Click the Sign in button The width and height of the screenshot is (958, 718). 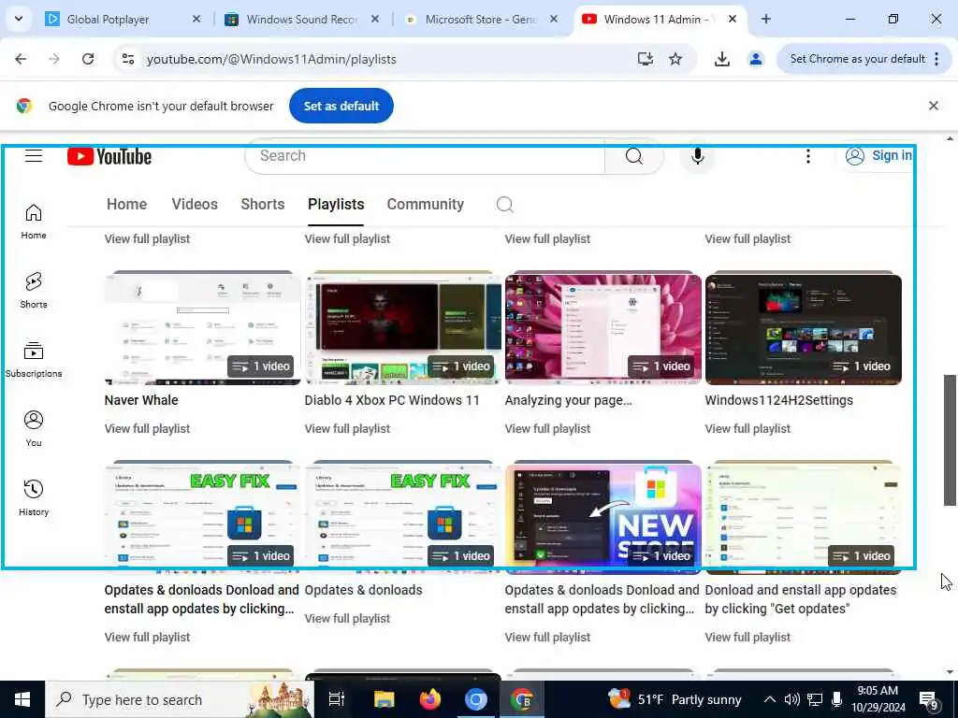click(x=879, y=156)
